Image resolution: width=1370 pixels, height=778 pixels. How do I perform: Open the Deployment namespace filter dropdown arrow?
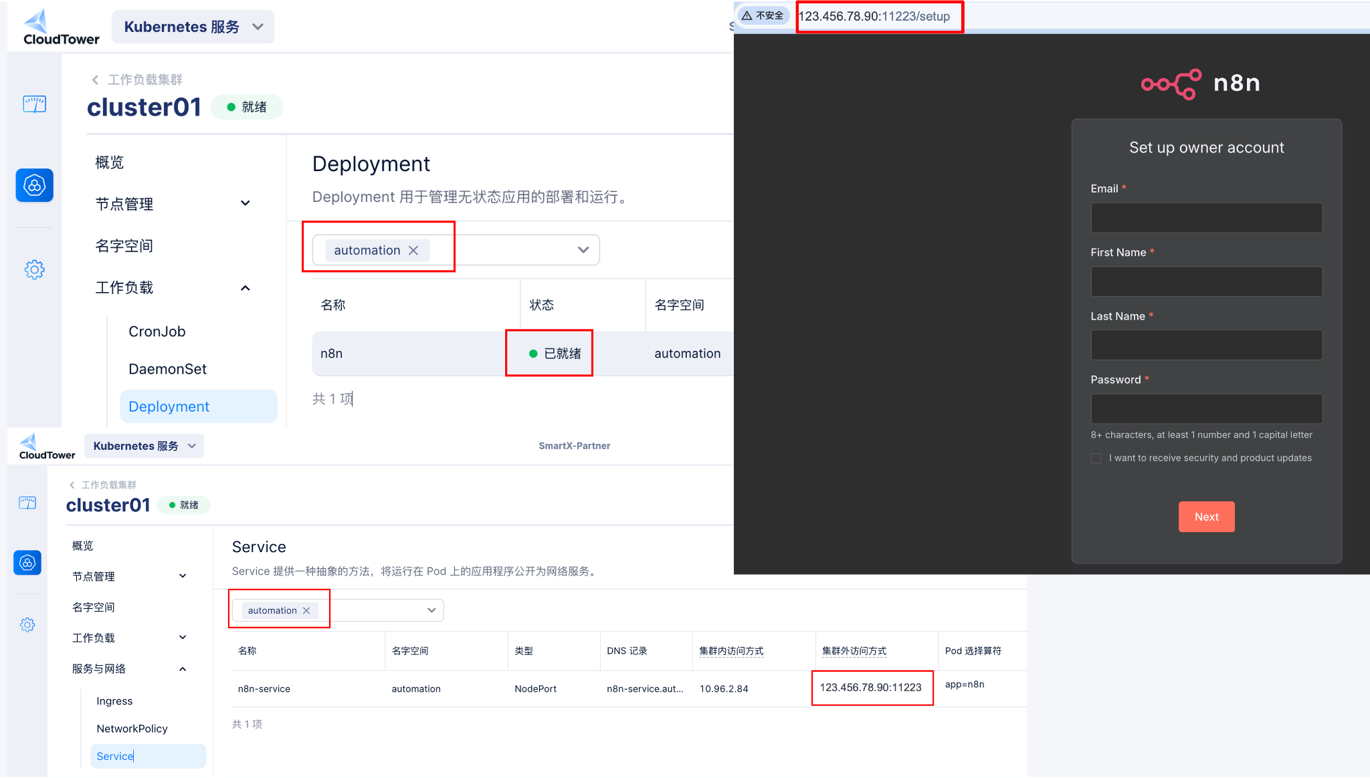[583, 250]
